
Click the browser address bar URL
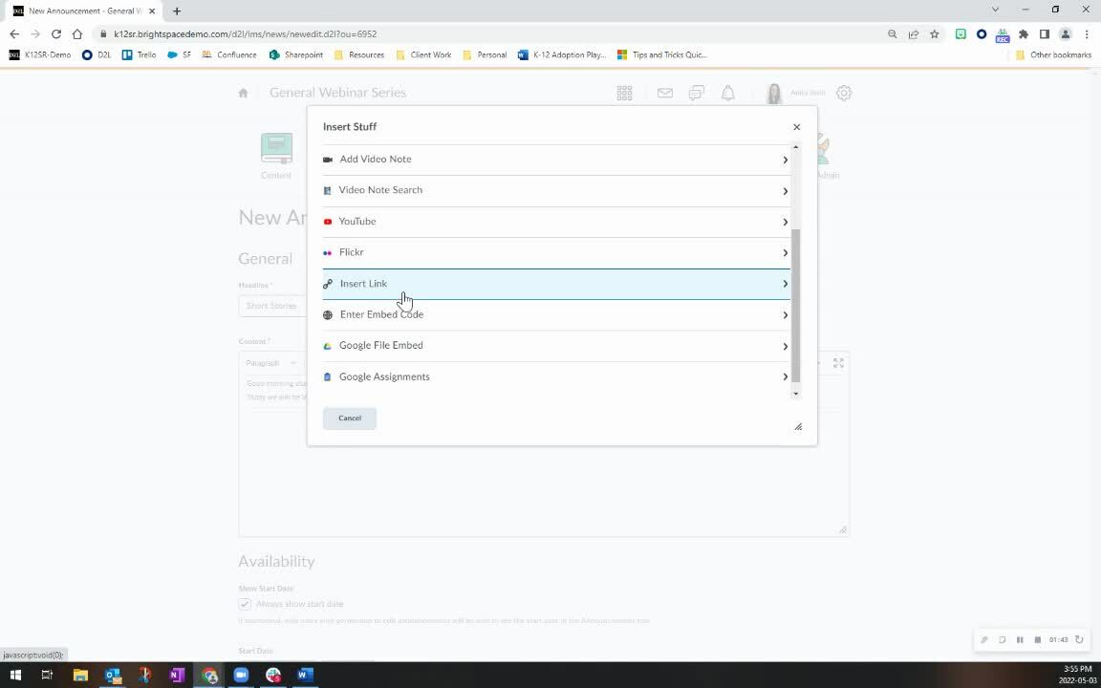[245, 34]
